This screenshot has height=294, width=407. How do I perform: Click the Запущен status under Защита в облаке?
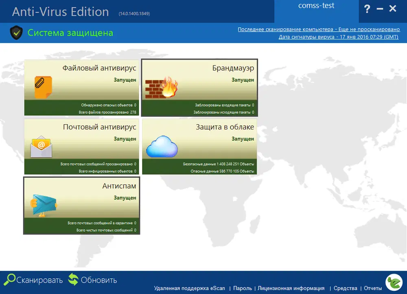pyautogui.click(x=243, y=139)
